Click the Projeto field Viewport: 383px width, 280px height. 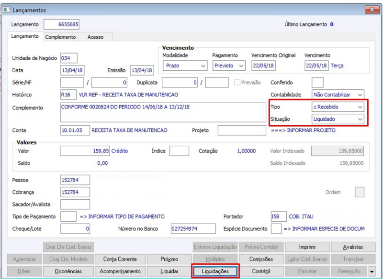coord(242,130)
